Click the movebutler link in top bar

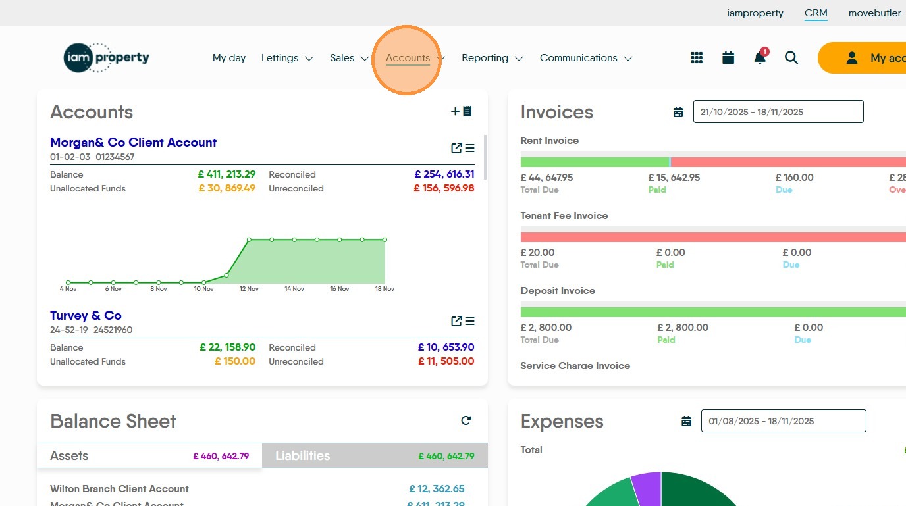874,13
